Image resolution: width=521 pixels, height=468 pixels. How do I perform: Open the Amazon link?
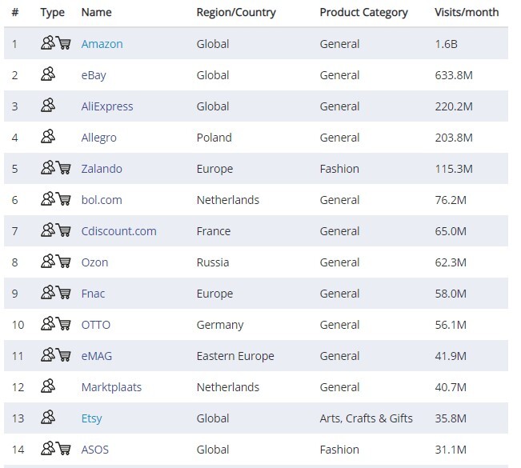pos(102,44)
